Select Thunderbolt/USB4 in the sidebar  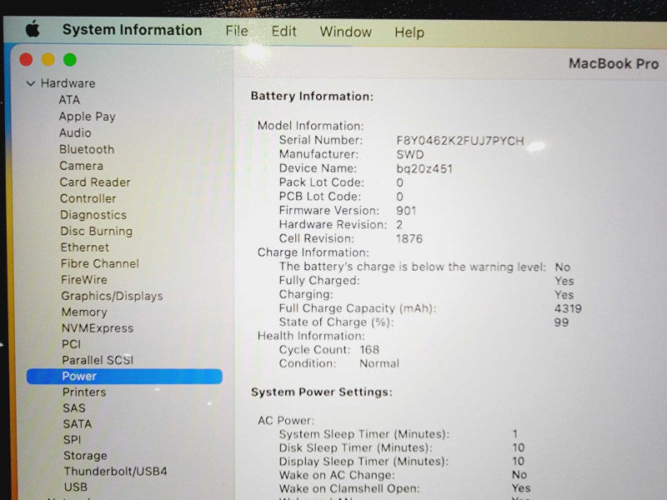115,472
